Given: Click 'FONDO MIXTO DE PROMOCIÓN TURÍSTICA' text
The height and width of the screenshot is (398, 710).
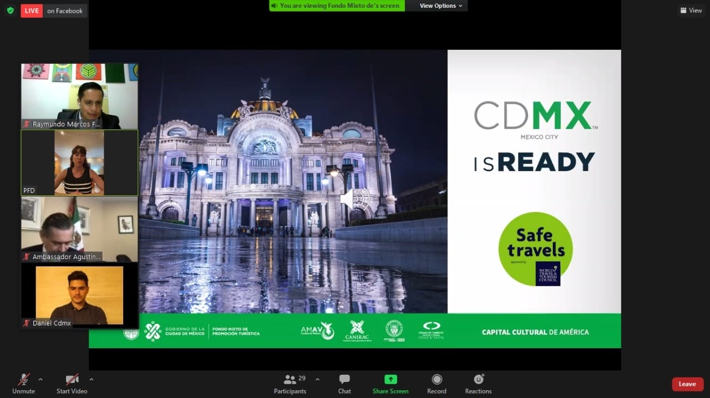Looking at the screenshot, I should pos(236,331).
